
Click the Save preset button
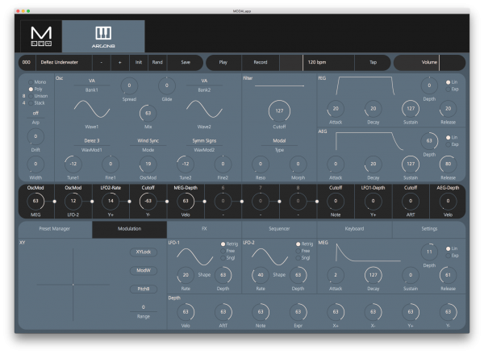coord(186,62)
